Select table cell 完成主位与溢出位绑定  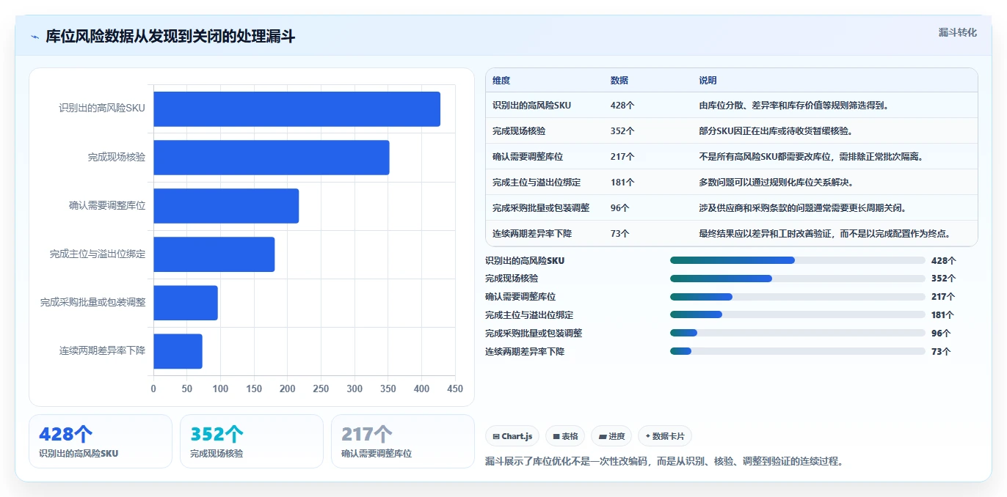coord(537,183)
